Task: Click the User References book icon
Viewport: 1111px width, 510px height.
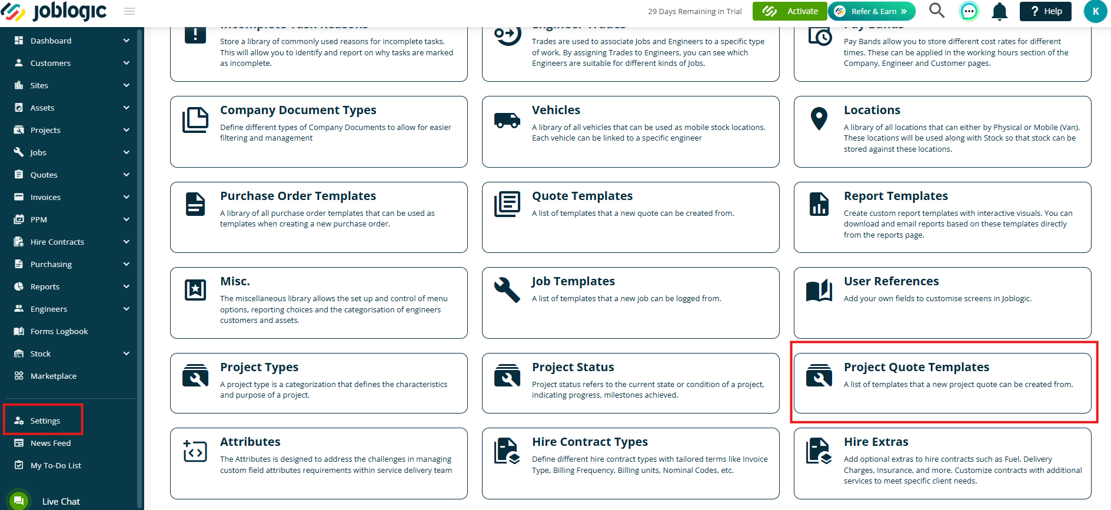Action: 819,290
